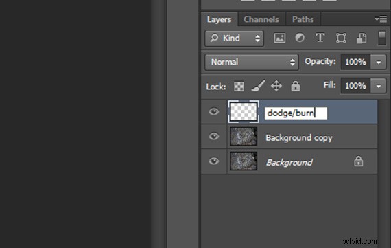This screenshot has width=391, height=248.
Task: Filter layers by pixel layers icon
Action: click(280, 38)
